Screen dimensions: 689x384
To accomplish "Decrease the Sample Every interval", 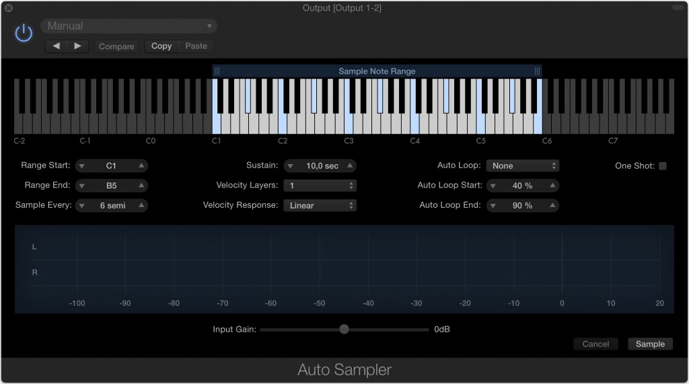I will [81, 206].
